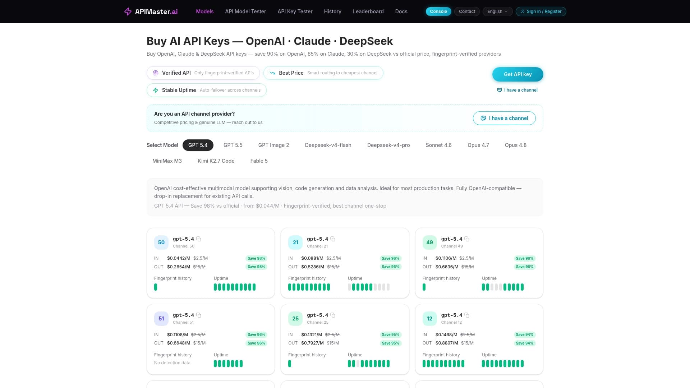Go to API Model Tester page

pyautogui.click(x=245, y=11)
